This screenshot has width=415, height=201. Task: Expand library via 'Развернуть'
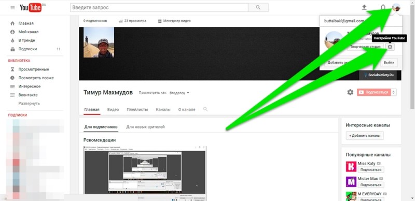click(29, 104)
